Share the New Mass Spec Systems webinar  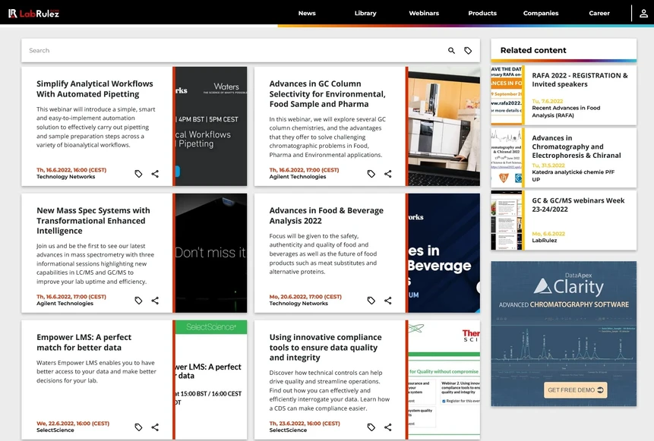155,301
